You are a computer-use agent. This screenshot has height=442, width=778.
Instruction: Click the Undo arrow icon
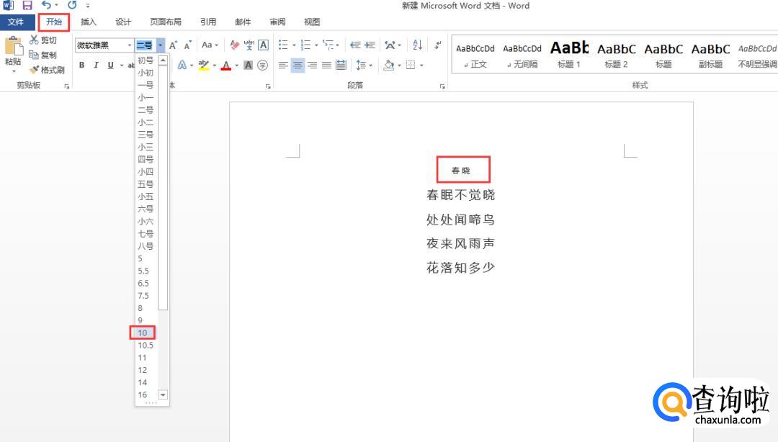pos(46,6)
